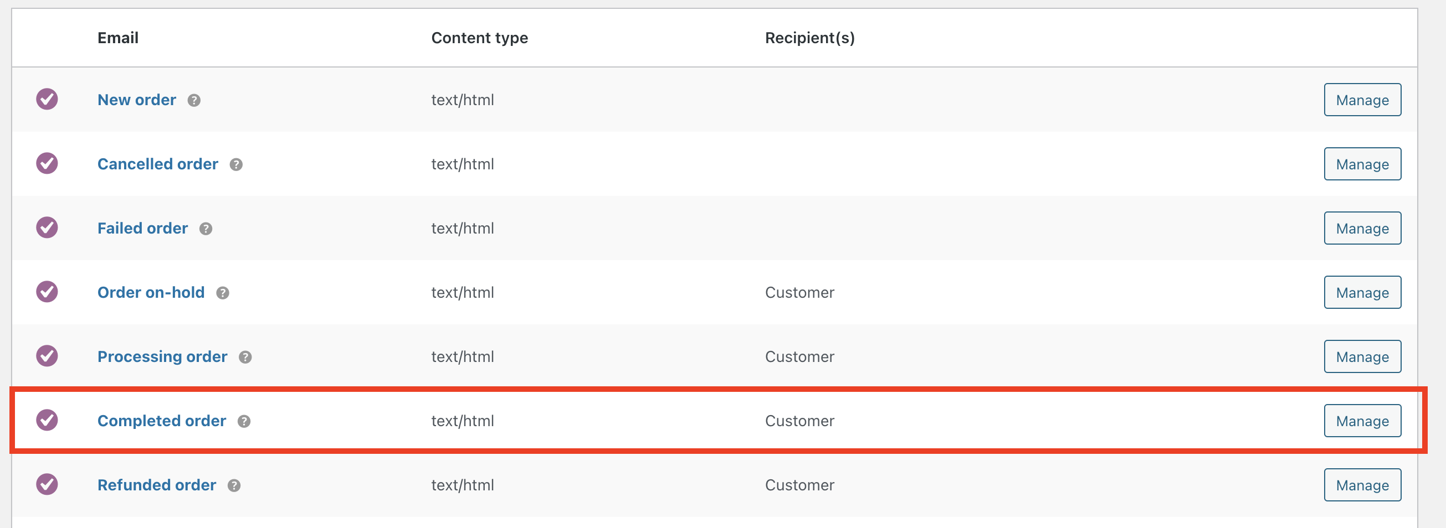Click Manage button for Order on-hold
Image resolution: width=1446 pixels, height=528 pixels.
1362,293
